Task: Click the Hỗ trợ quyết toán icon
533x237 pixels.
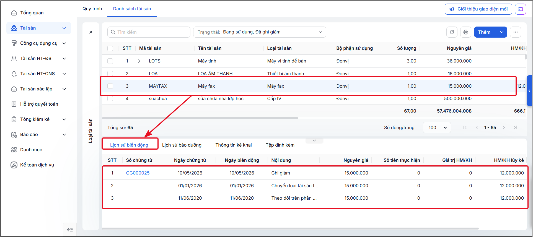Action: pos(14,104)
